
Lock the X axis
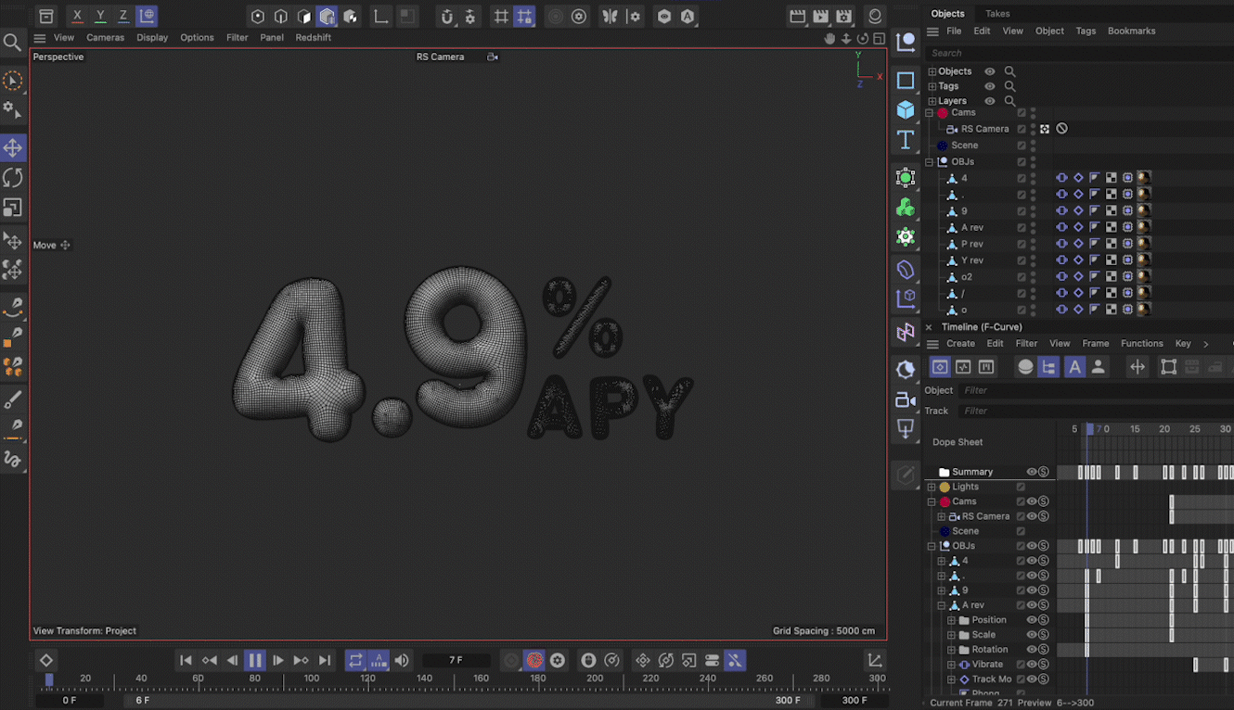pyautogui.click(x=77, y=17)
